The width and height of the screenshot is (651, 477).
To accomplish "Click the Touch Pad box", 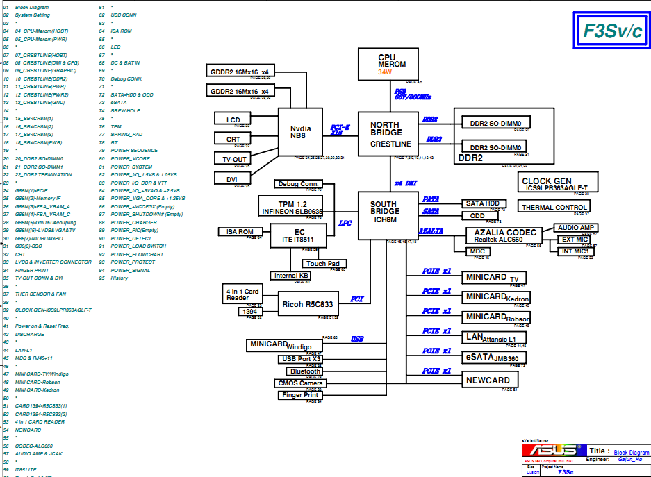I will [x=324, y=263].
